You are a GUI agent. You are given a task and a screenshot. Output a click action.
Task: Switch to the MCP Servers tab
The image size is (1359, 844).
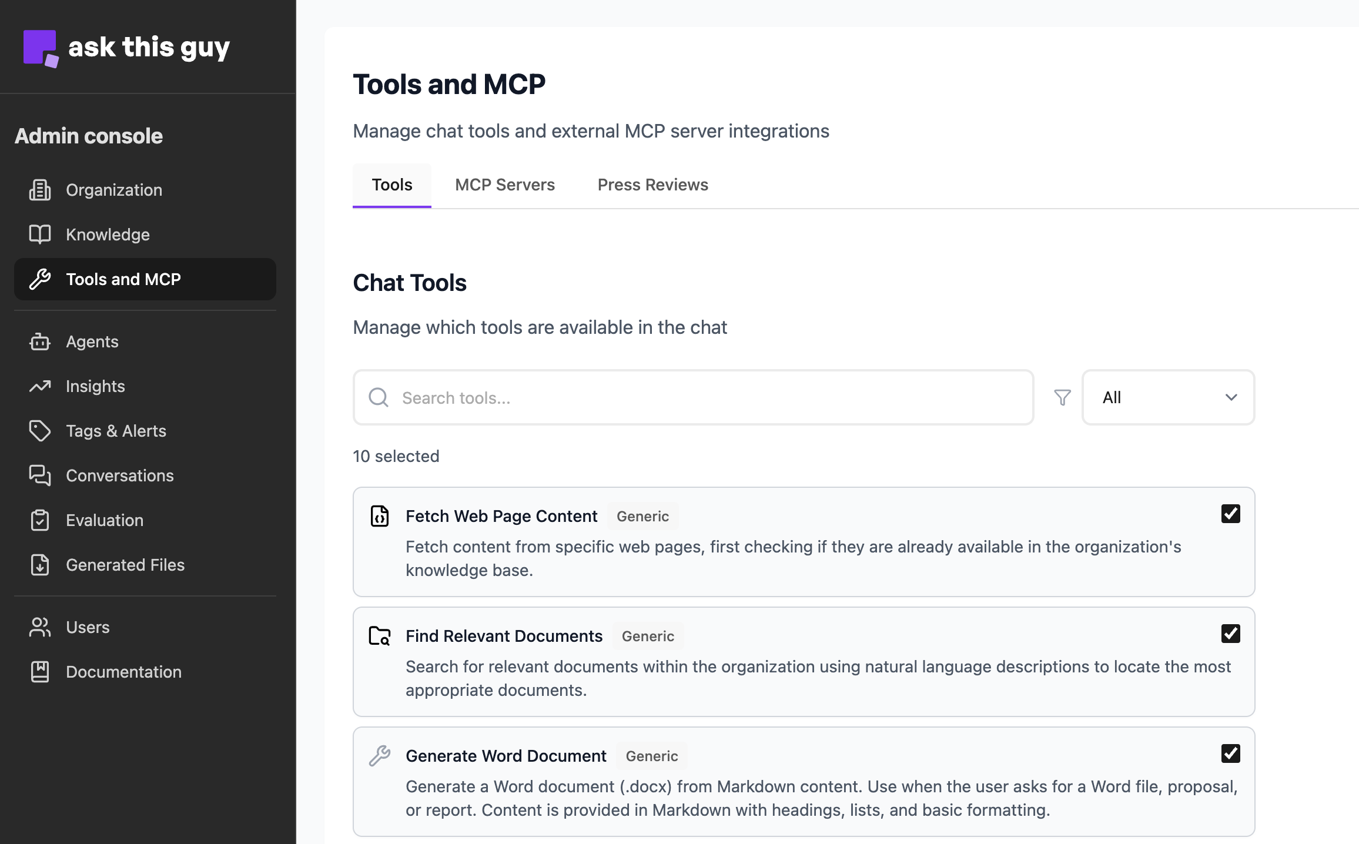504,185
